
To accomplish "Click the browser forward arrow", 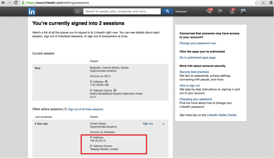I will [x=10, y=3].
